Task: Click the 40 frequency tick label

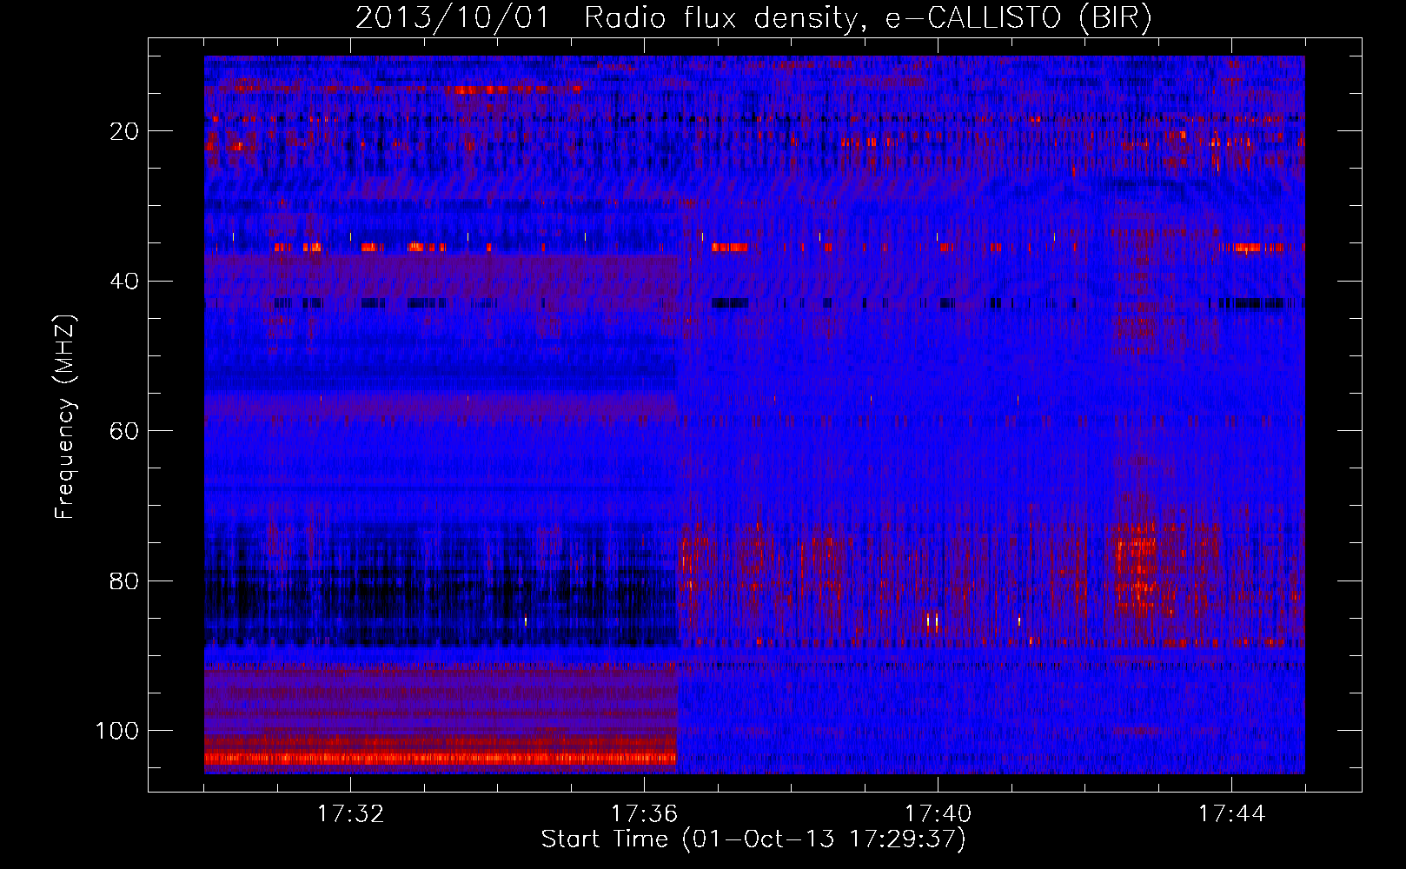Action: pyautogui.click(x=124, y=282)
